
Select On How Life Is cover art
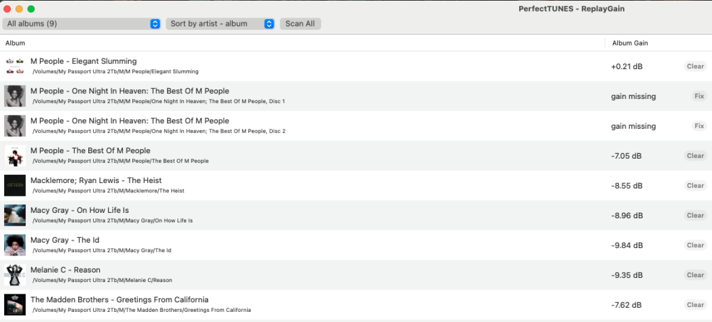click(14, 216)
